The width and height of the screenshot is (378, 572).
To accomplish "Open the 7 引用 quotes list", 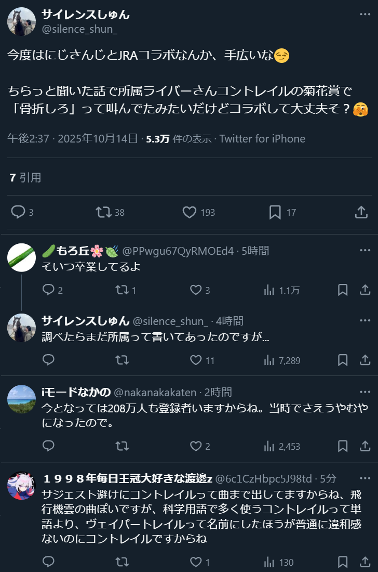I will (25, 178).
